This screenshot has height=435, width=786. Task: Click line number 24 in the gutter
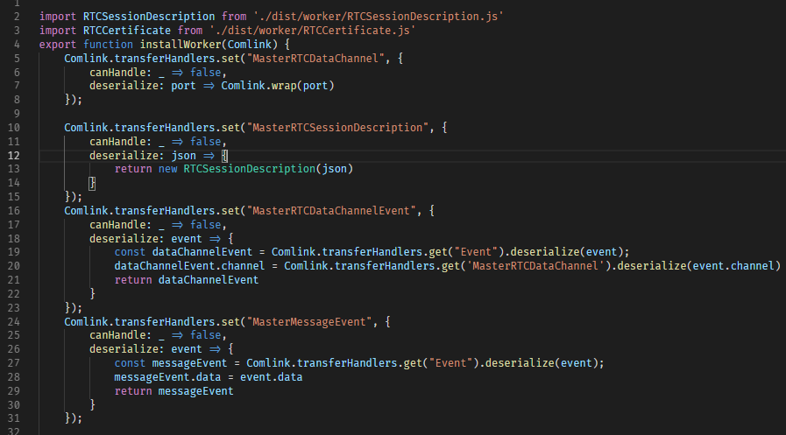(x=13, y=322)
